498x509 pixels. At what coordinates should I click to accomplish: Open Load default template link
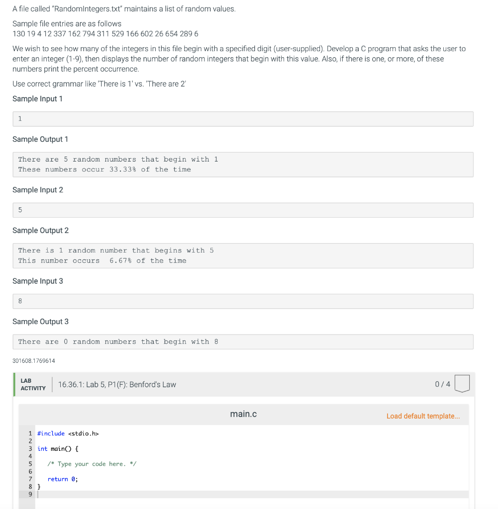coord(423,416)
